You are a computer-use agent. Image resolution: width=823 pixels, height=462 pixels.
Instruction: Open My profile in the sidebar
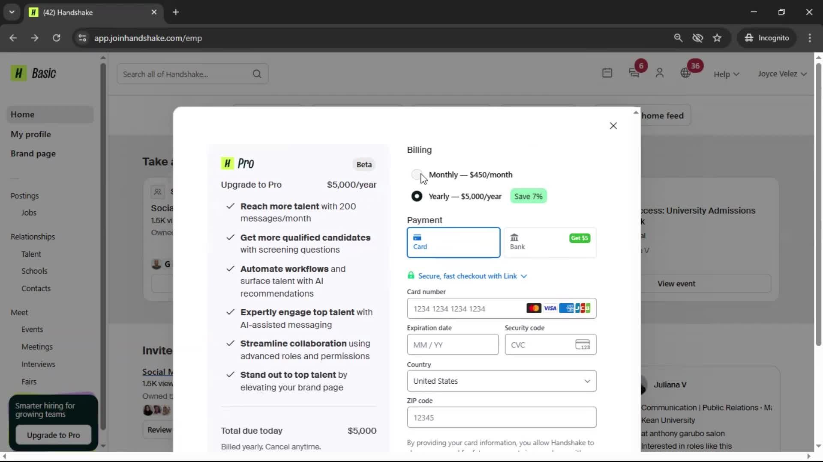coord(31,134)
